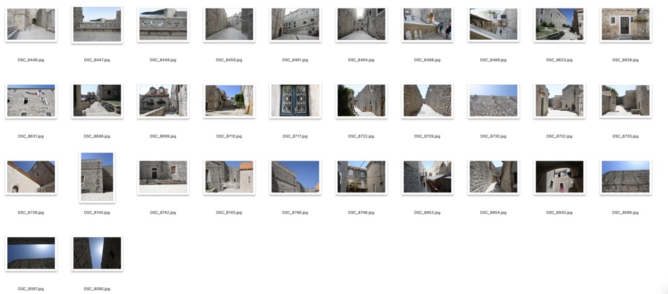Click the DSC_8710.jpg thumbnail
This screenshot has height=294, width=668.
pyautogui.click(x=229, y=100)
